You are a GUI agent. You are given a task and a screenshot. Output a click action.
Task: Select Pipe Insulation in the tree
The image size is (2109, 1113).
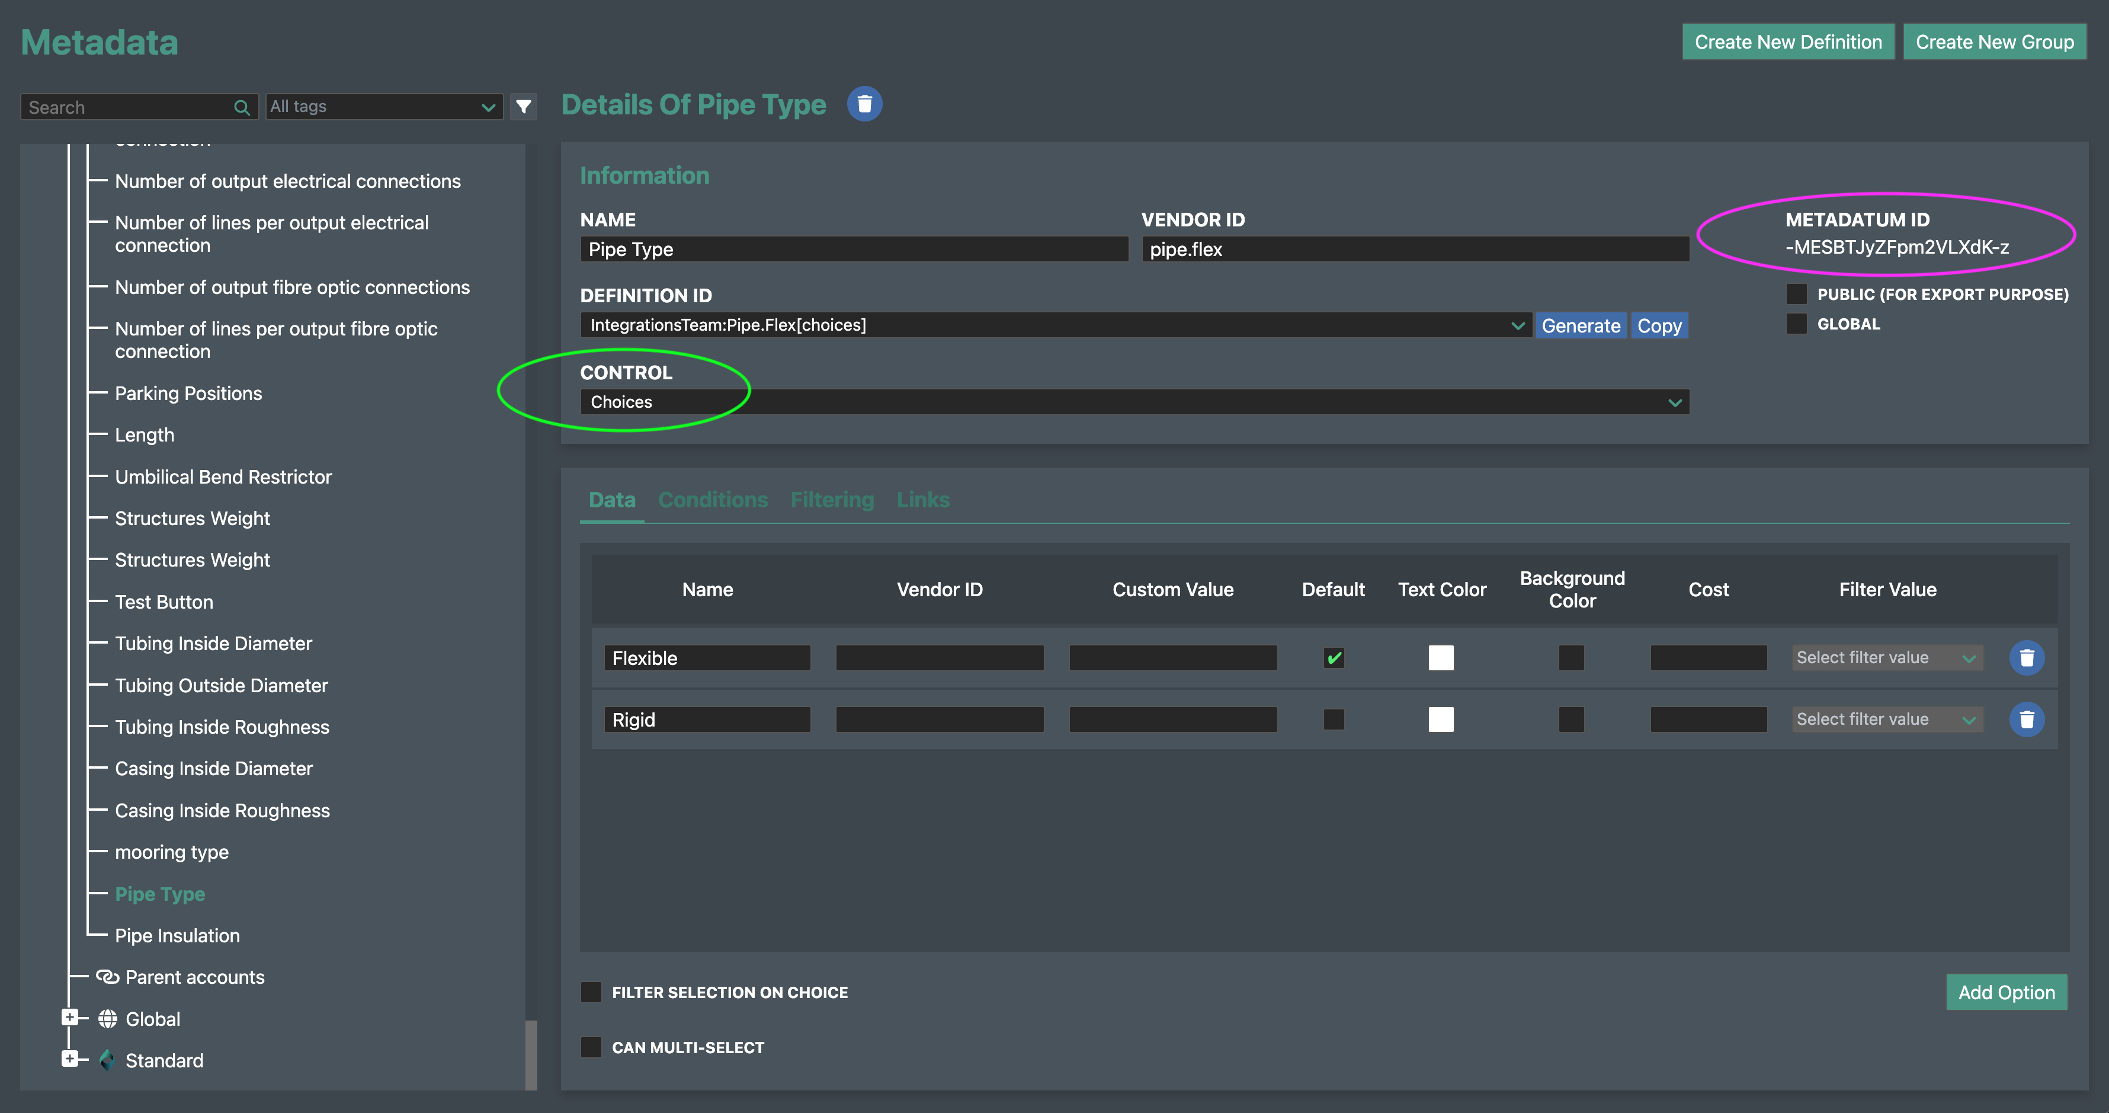coord(177,935)
